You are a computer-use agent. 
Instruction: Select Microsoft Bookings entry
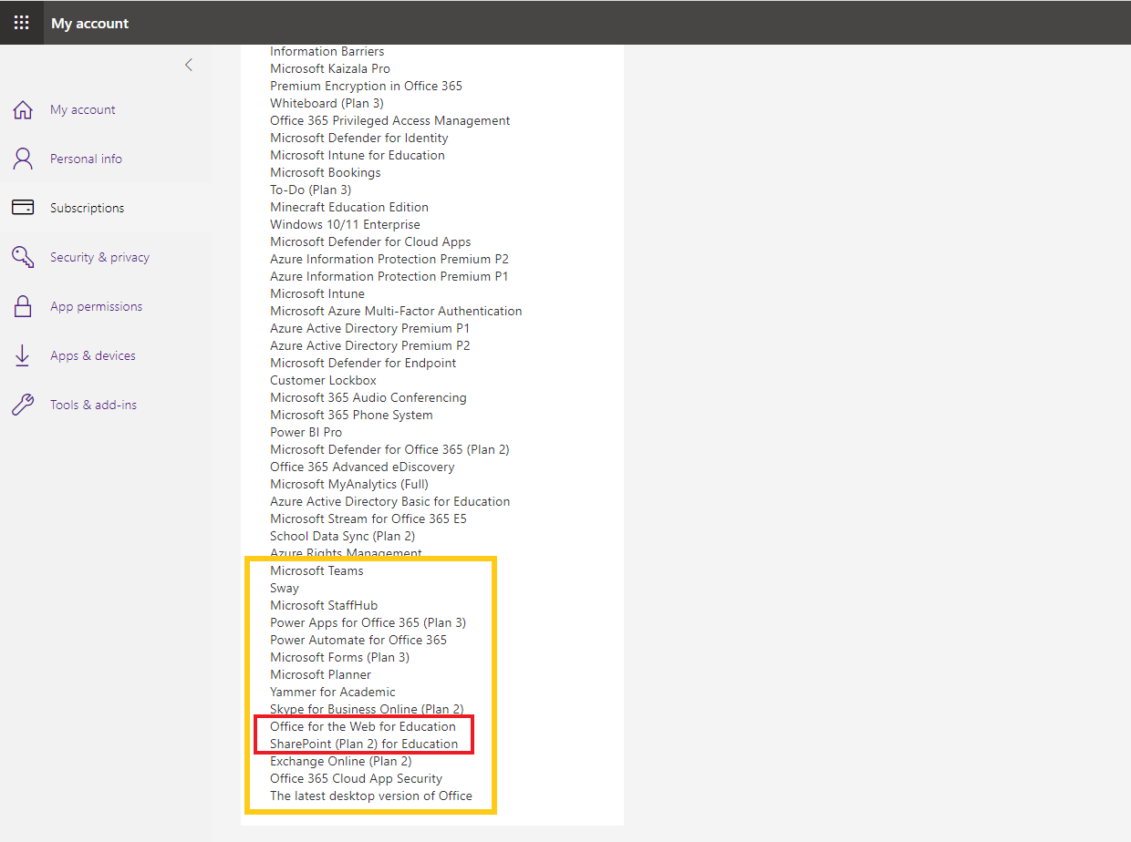point(326,172)
